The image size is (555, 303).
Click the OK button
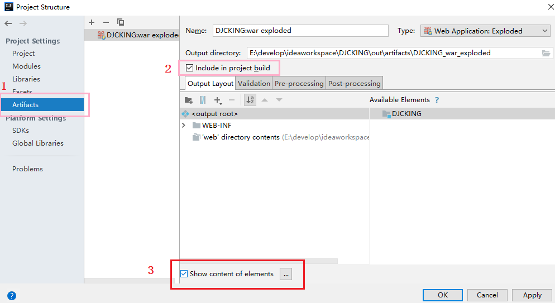click(x=442, y=295)
